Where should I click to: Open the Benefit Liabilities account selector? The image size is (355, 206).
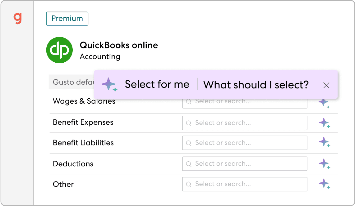pyautogui.click(x=245, y=143)
